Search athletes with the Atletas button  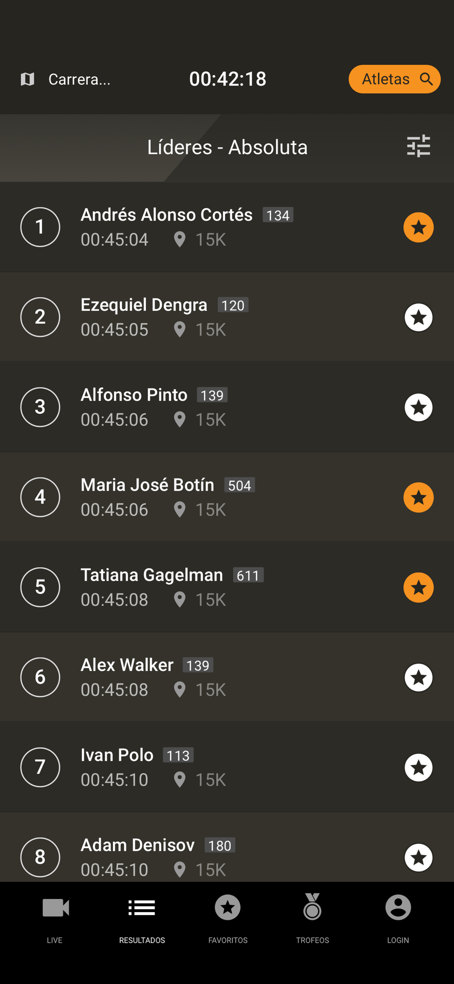[394, 79]
